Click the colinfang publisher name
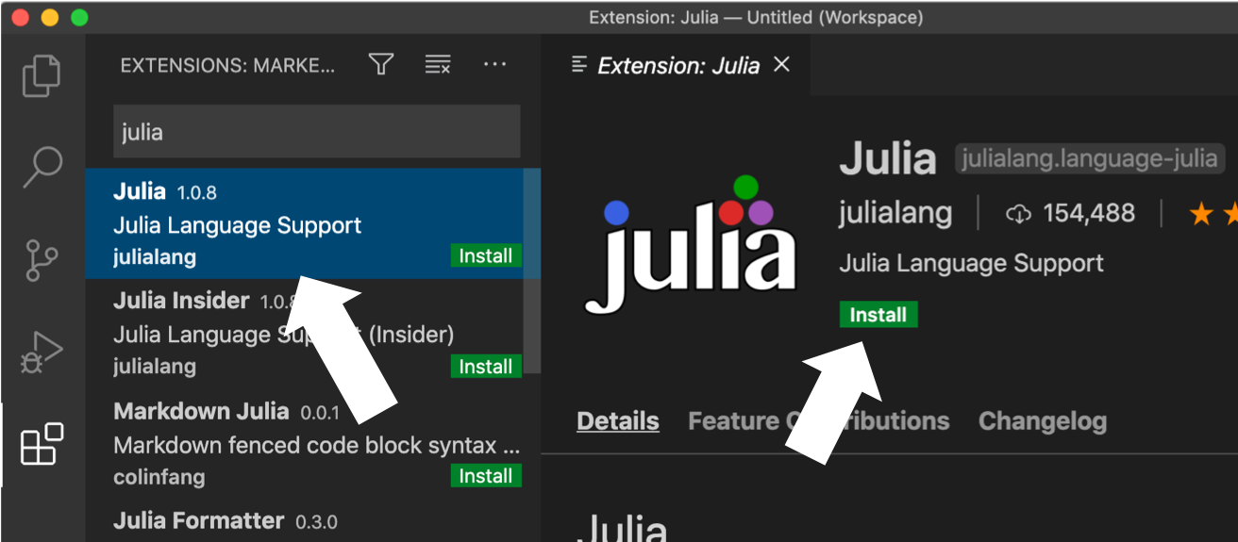 tap(159, 476)
